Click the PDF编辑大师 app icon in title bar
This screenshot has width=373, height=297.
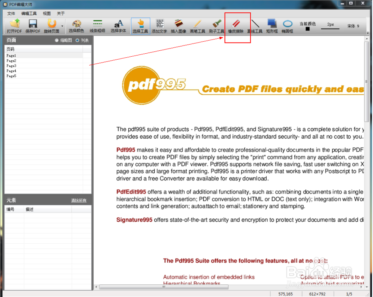tap(5, 4)
